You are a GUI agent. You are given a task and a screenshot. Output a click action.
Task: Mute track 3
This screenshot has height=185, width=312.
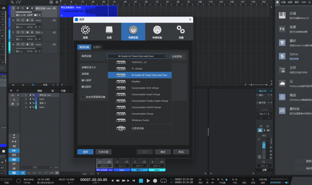[x=18, y=32]
